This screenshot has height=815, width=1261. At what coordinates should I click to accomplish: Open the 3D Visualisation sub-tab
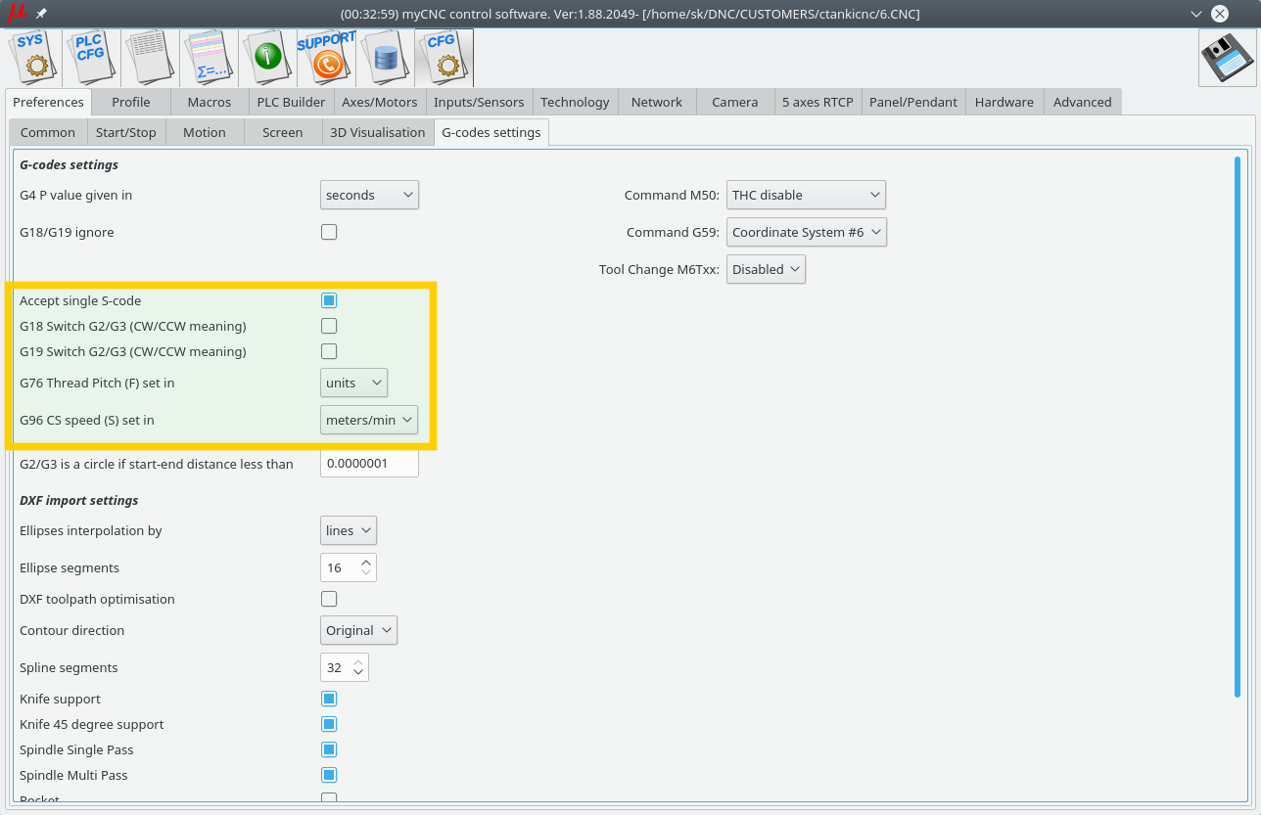[377, 132]
